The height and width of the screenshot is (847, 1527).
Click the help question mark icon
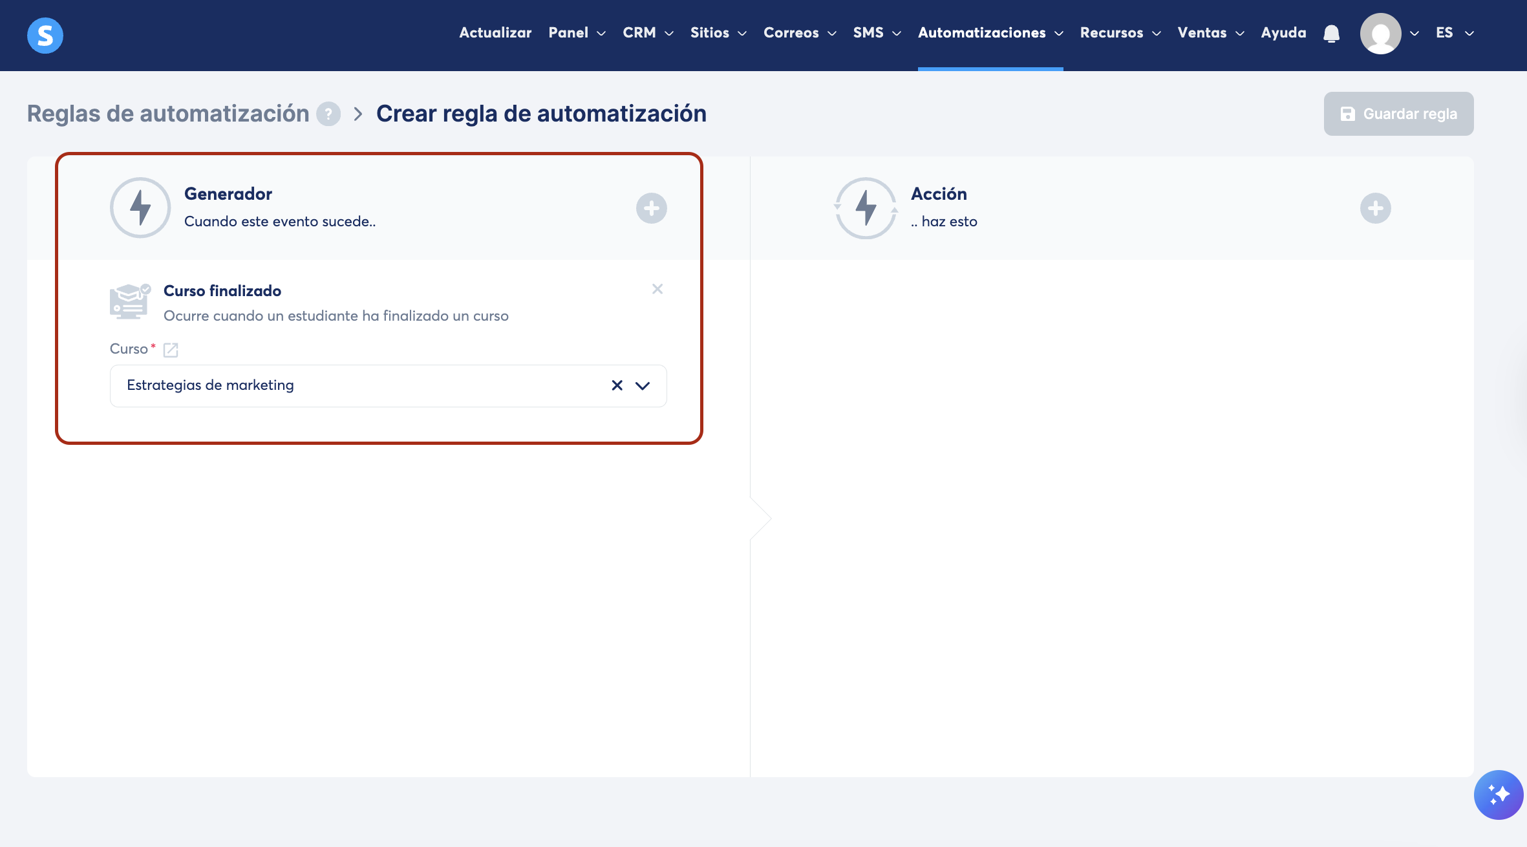(x=328, y=114)
